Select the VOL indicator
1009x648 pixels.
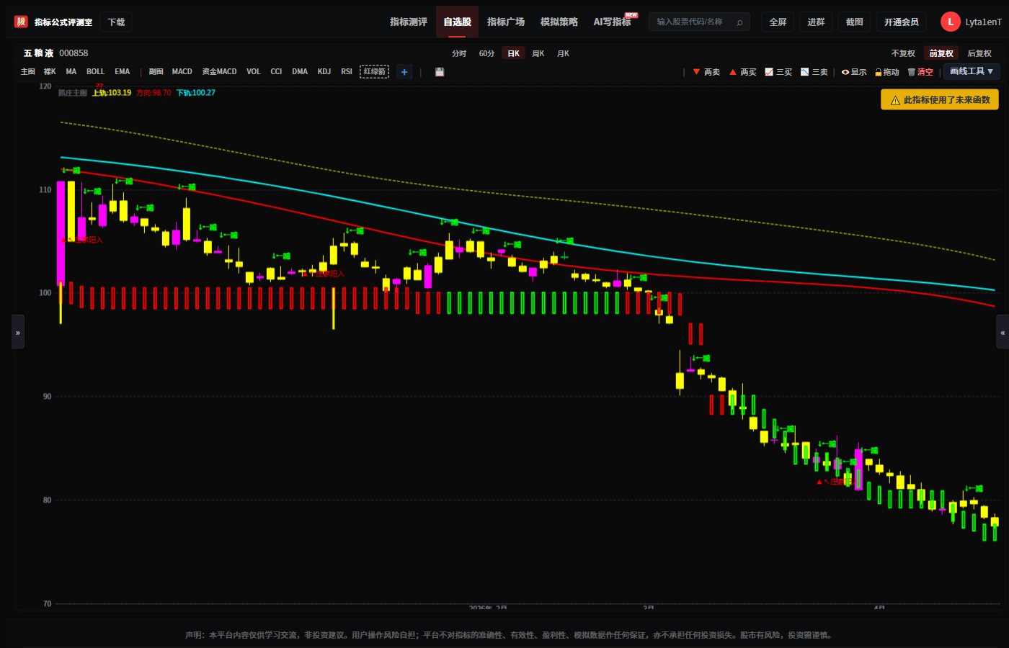coord(254,71)
